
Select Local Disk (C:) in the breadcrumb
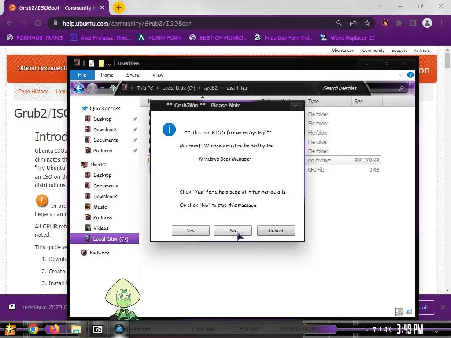(179, 88)
